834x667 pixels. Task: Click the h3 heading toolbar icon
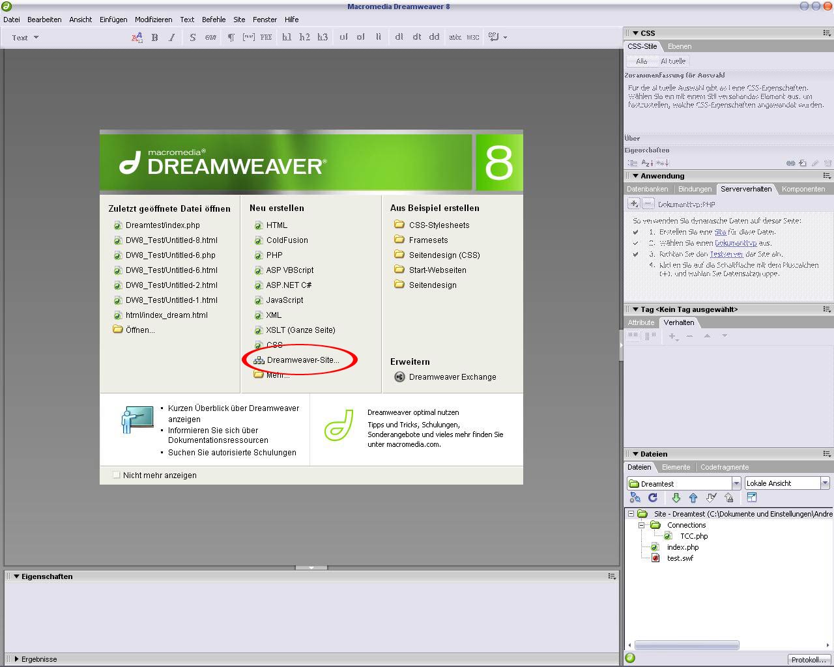(x=323, y=37)
